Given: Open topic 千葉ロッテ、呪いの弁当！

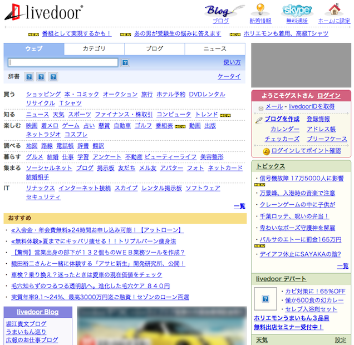Looking at the screenshot, I should point(294,216).
